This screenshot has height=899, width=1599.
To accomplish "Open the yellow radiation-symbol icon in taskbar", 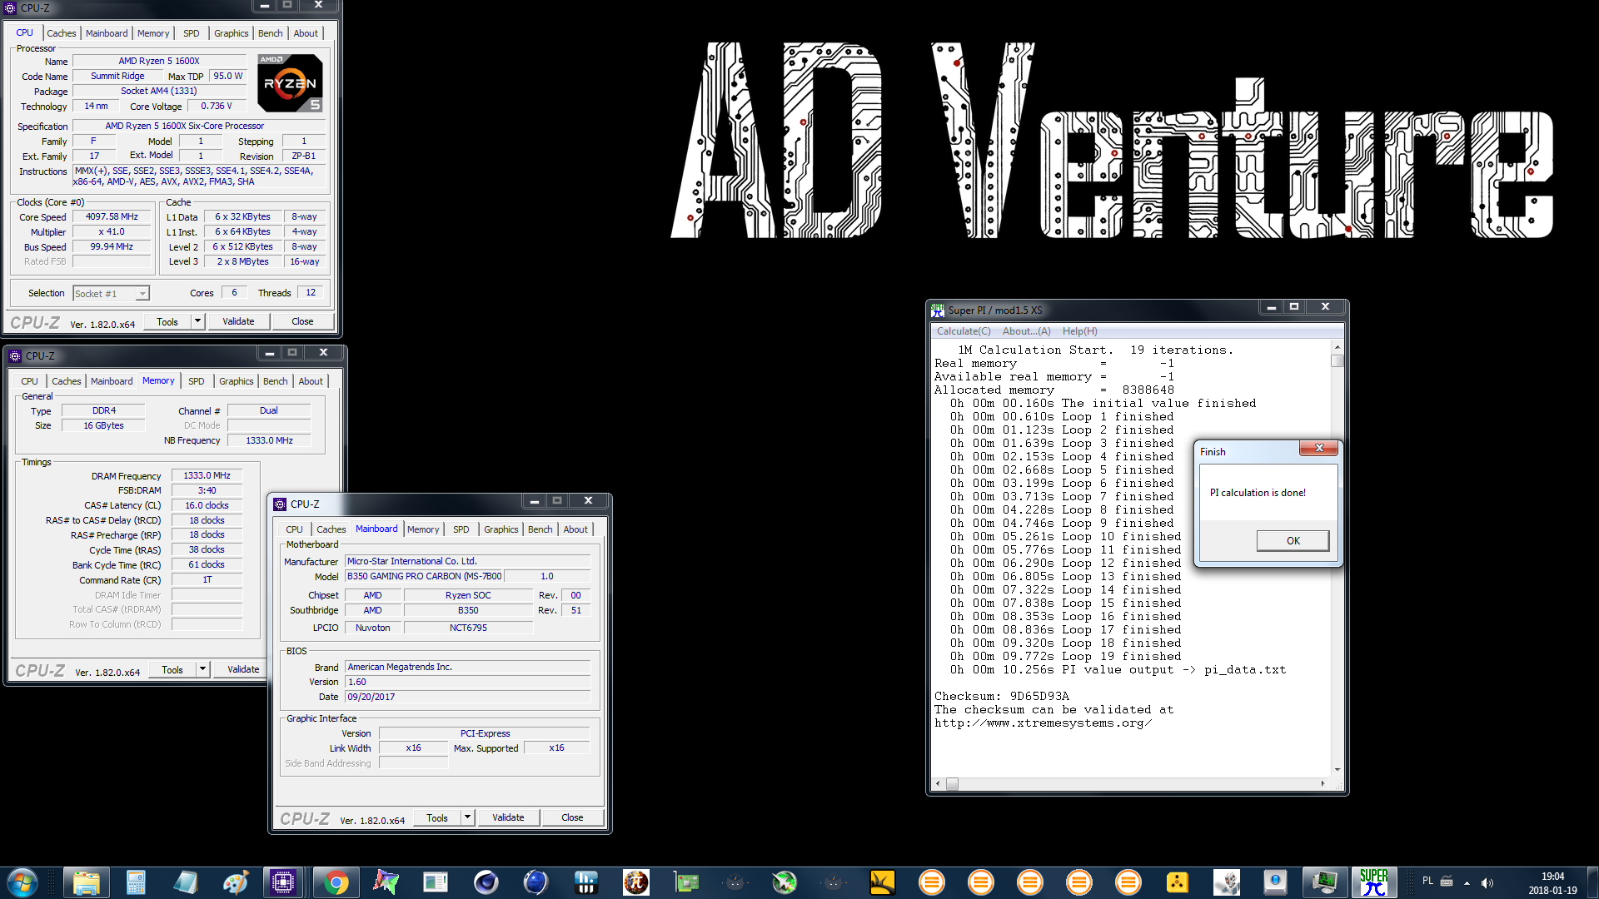I will tap(1178, 882).
